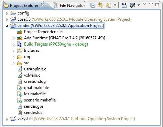The width and height of the screenshot is (163, 127).
Task: Select the Project Explorer tab
Action: 24,6
